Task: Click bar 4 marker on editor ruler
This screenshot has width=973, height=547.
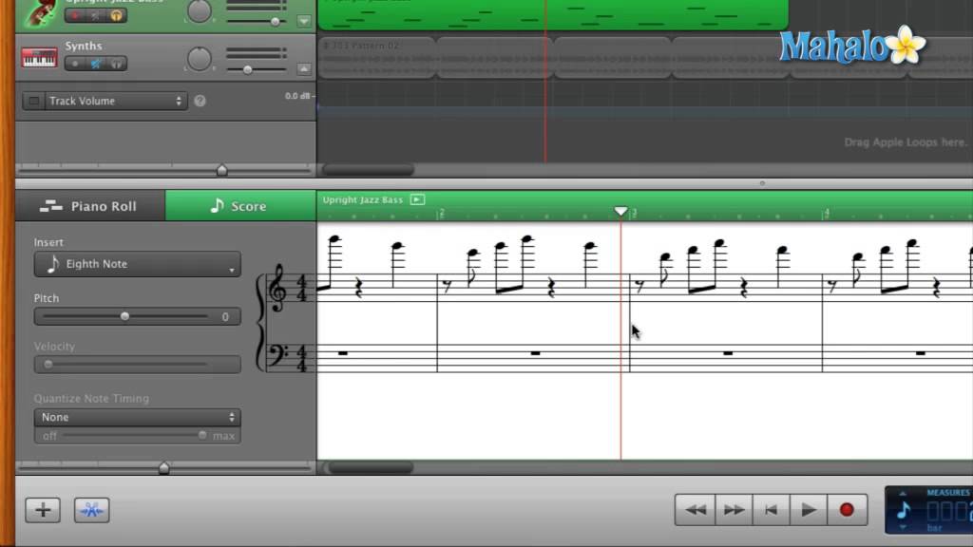Action: 826,213
